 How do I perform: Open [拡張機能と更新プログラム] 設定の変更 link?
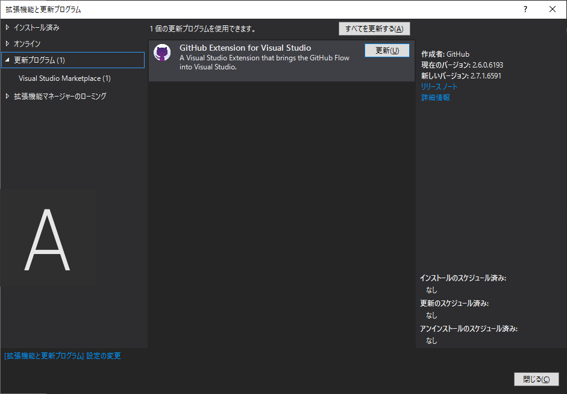tap(63, 356)
